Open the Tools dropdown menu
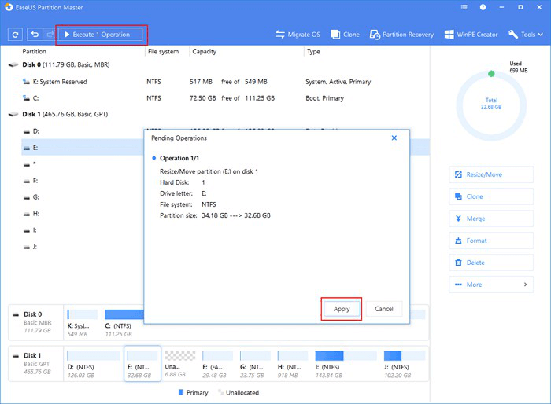Screen dimensions: 551x404 [527, 35]
